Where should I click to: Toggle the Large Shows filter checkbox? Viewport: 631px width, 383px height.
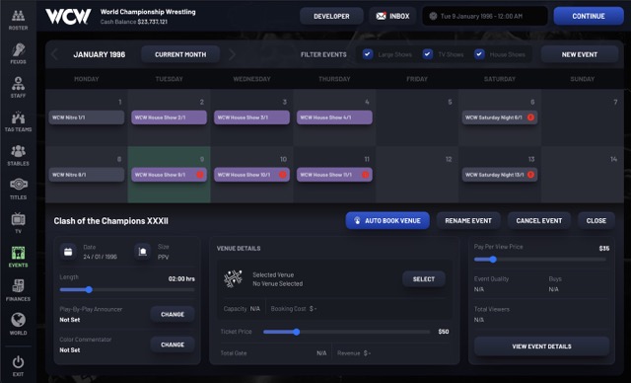(x=368, y=54)
